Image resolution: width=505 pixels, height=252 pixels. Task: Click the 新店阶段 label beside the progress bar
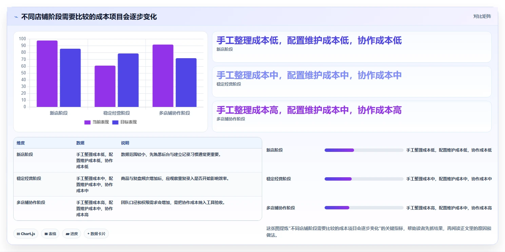(275, 150)
